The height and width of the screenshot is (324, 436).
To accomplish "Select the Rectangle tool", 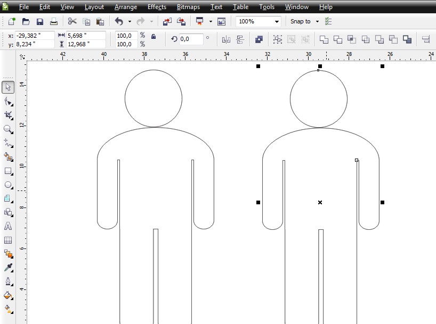I will [x=7, y=171].
